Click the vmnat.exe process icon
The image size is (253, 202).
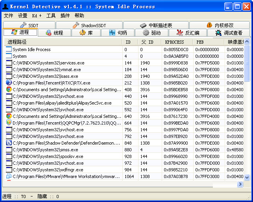(x=9, y=69)
